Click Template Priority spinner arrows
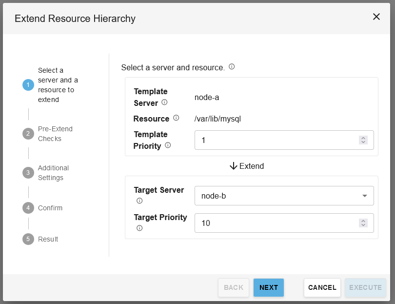 click(363, 140)
